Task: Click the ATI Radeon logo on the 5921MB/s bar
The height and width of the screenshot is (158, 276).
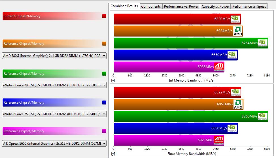Action: [x=219, y=140]
